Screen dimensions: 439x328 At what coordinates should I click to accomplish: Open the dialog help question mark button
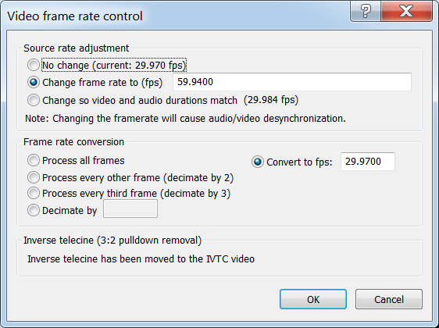[x=365, y=11]
